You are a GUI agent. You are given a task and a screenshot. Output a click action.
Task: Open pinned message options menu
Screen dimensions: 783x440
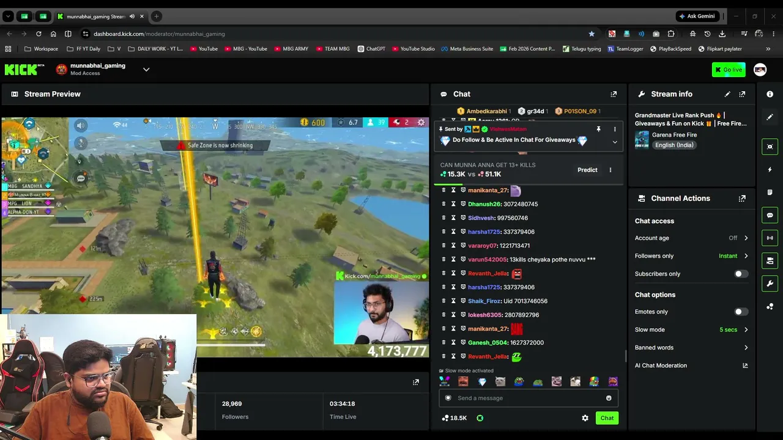tap(615, 130)
